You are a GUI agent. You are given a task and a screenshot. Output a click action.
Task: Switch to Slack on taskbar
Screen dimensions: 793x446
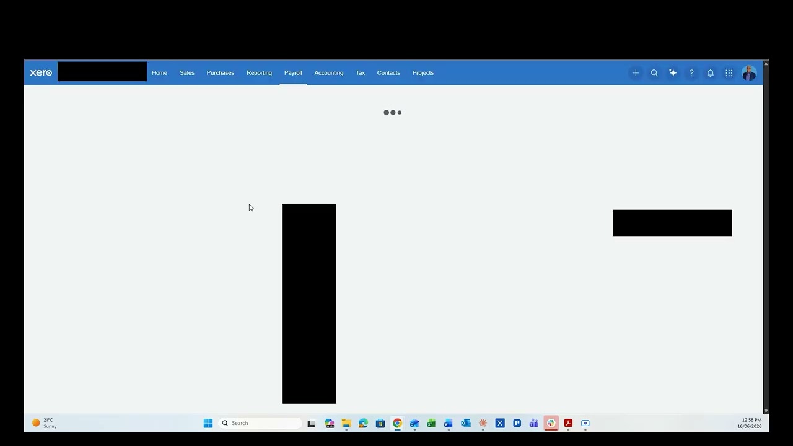(x=551, y=423)
